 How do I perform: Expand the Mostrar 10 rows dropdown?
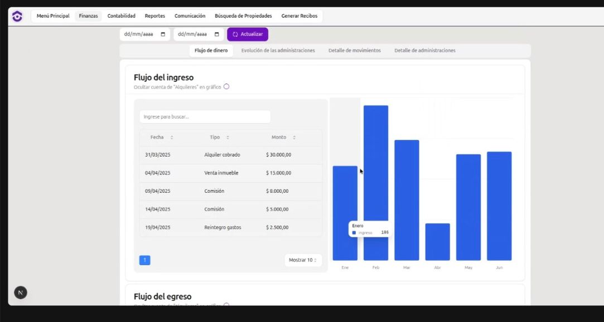[x=303, y=260]
